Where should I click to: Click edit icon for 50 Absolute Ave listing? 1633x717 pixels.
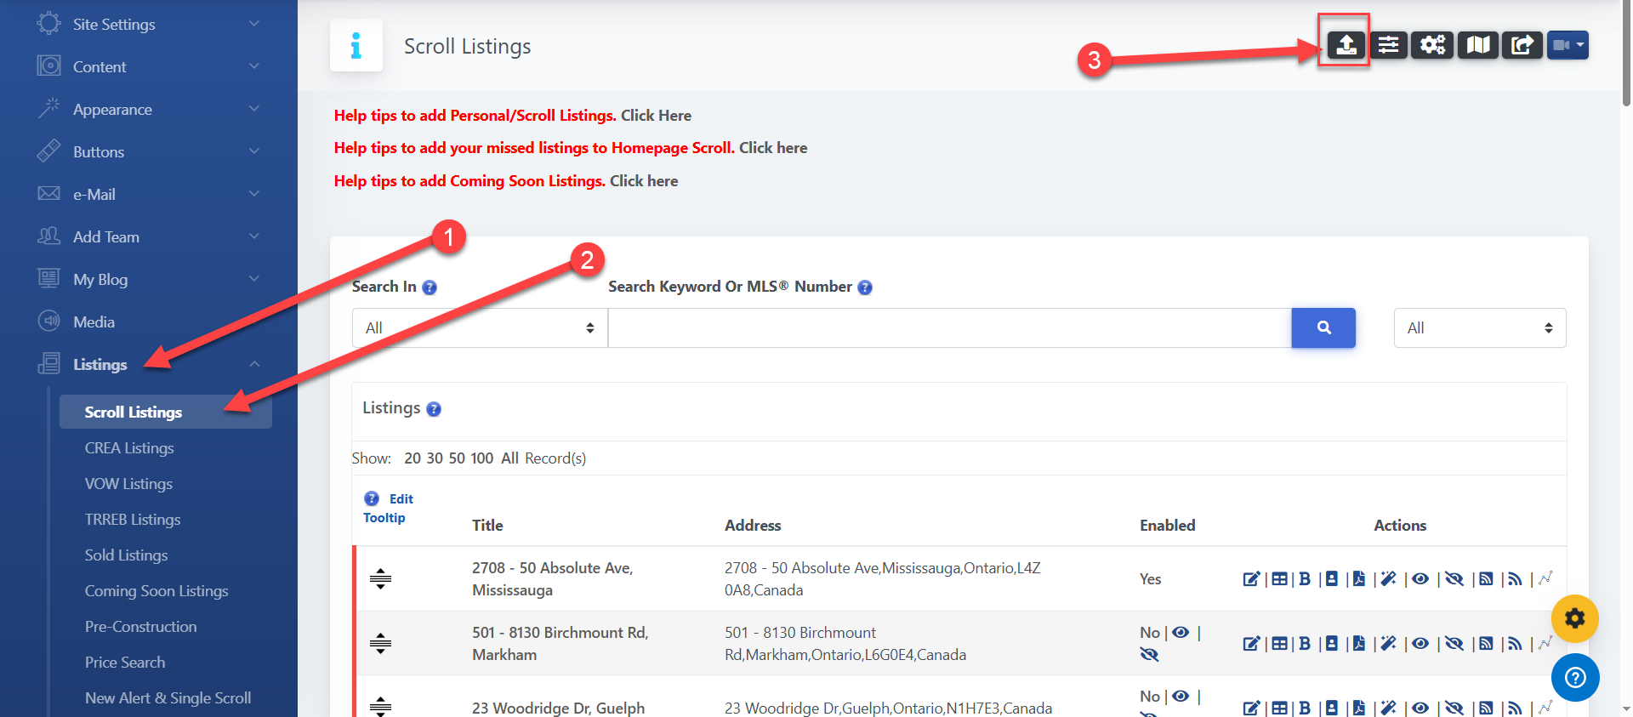[x=1251, y=579]
